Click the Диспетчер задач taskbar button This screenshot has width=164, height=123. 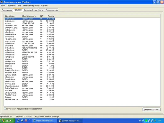tap(70, 121)
